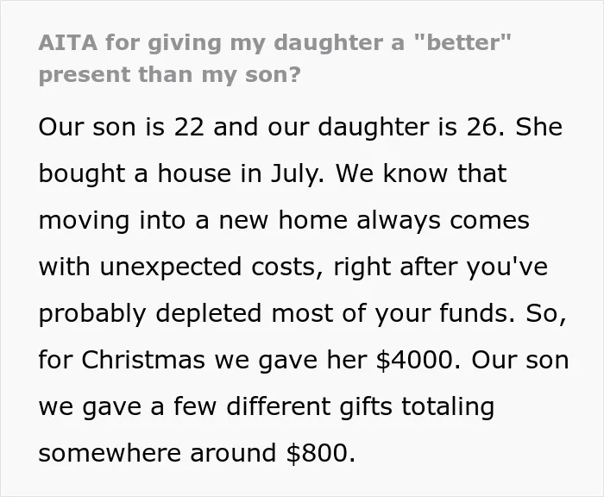Click the word "present" in the title
Screen dimensions: 604x497
tap(85, 76)
